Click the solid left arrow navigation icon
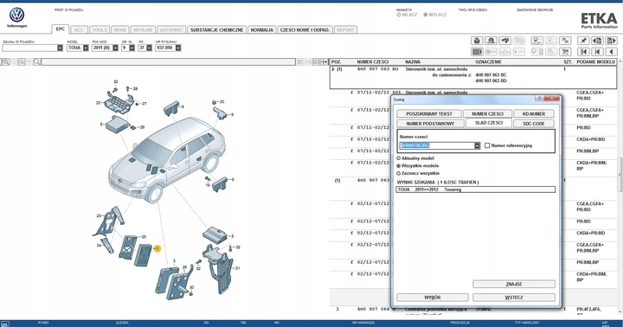 [x=612, y=52]
